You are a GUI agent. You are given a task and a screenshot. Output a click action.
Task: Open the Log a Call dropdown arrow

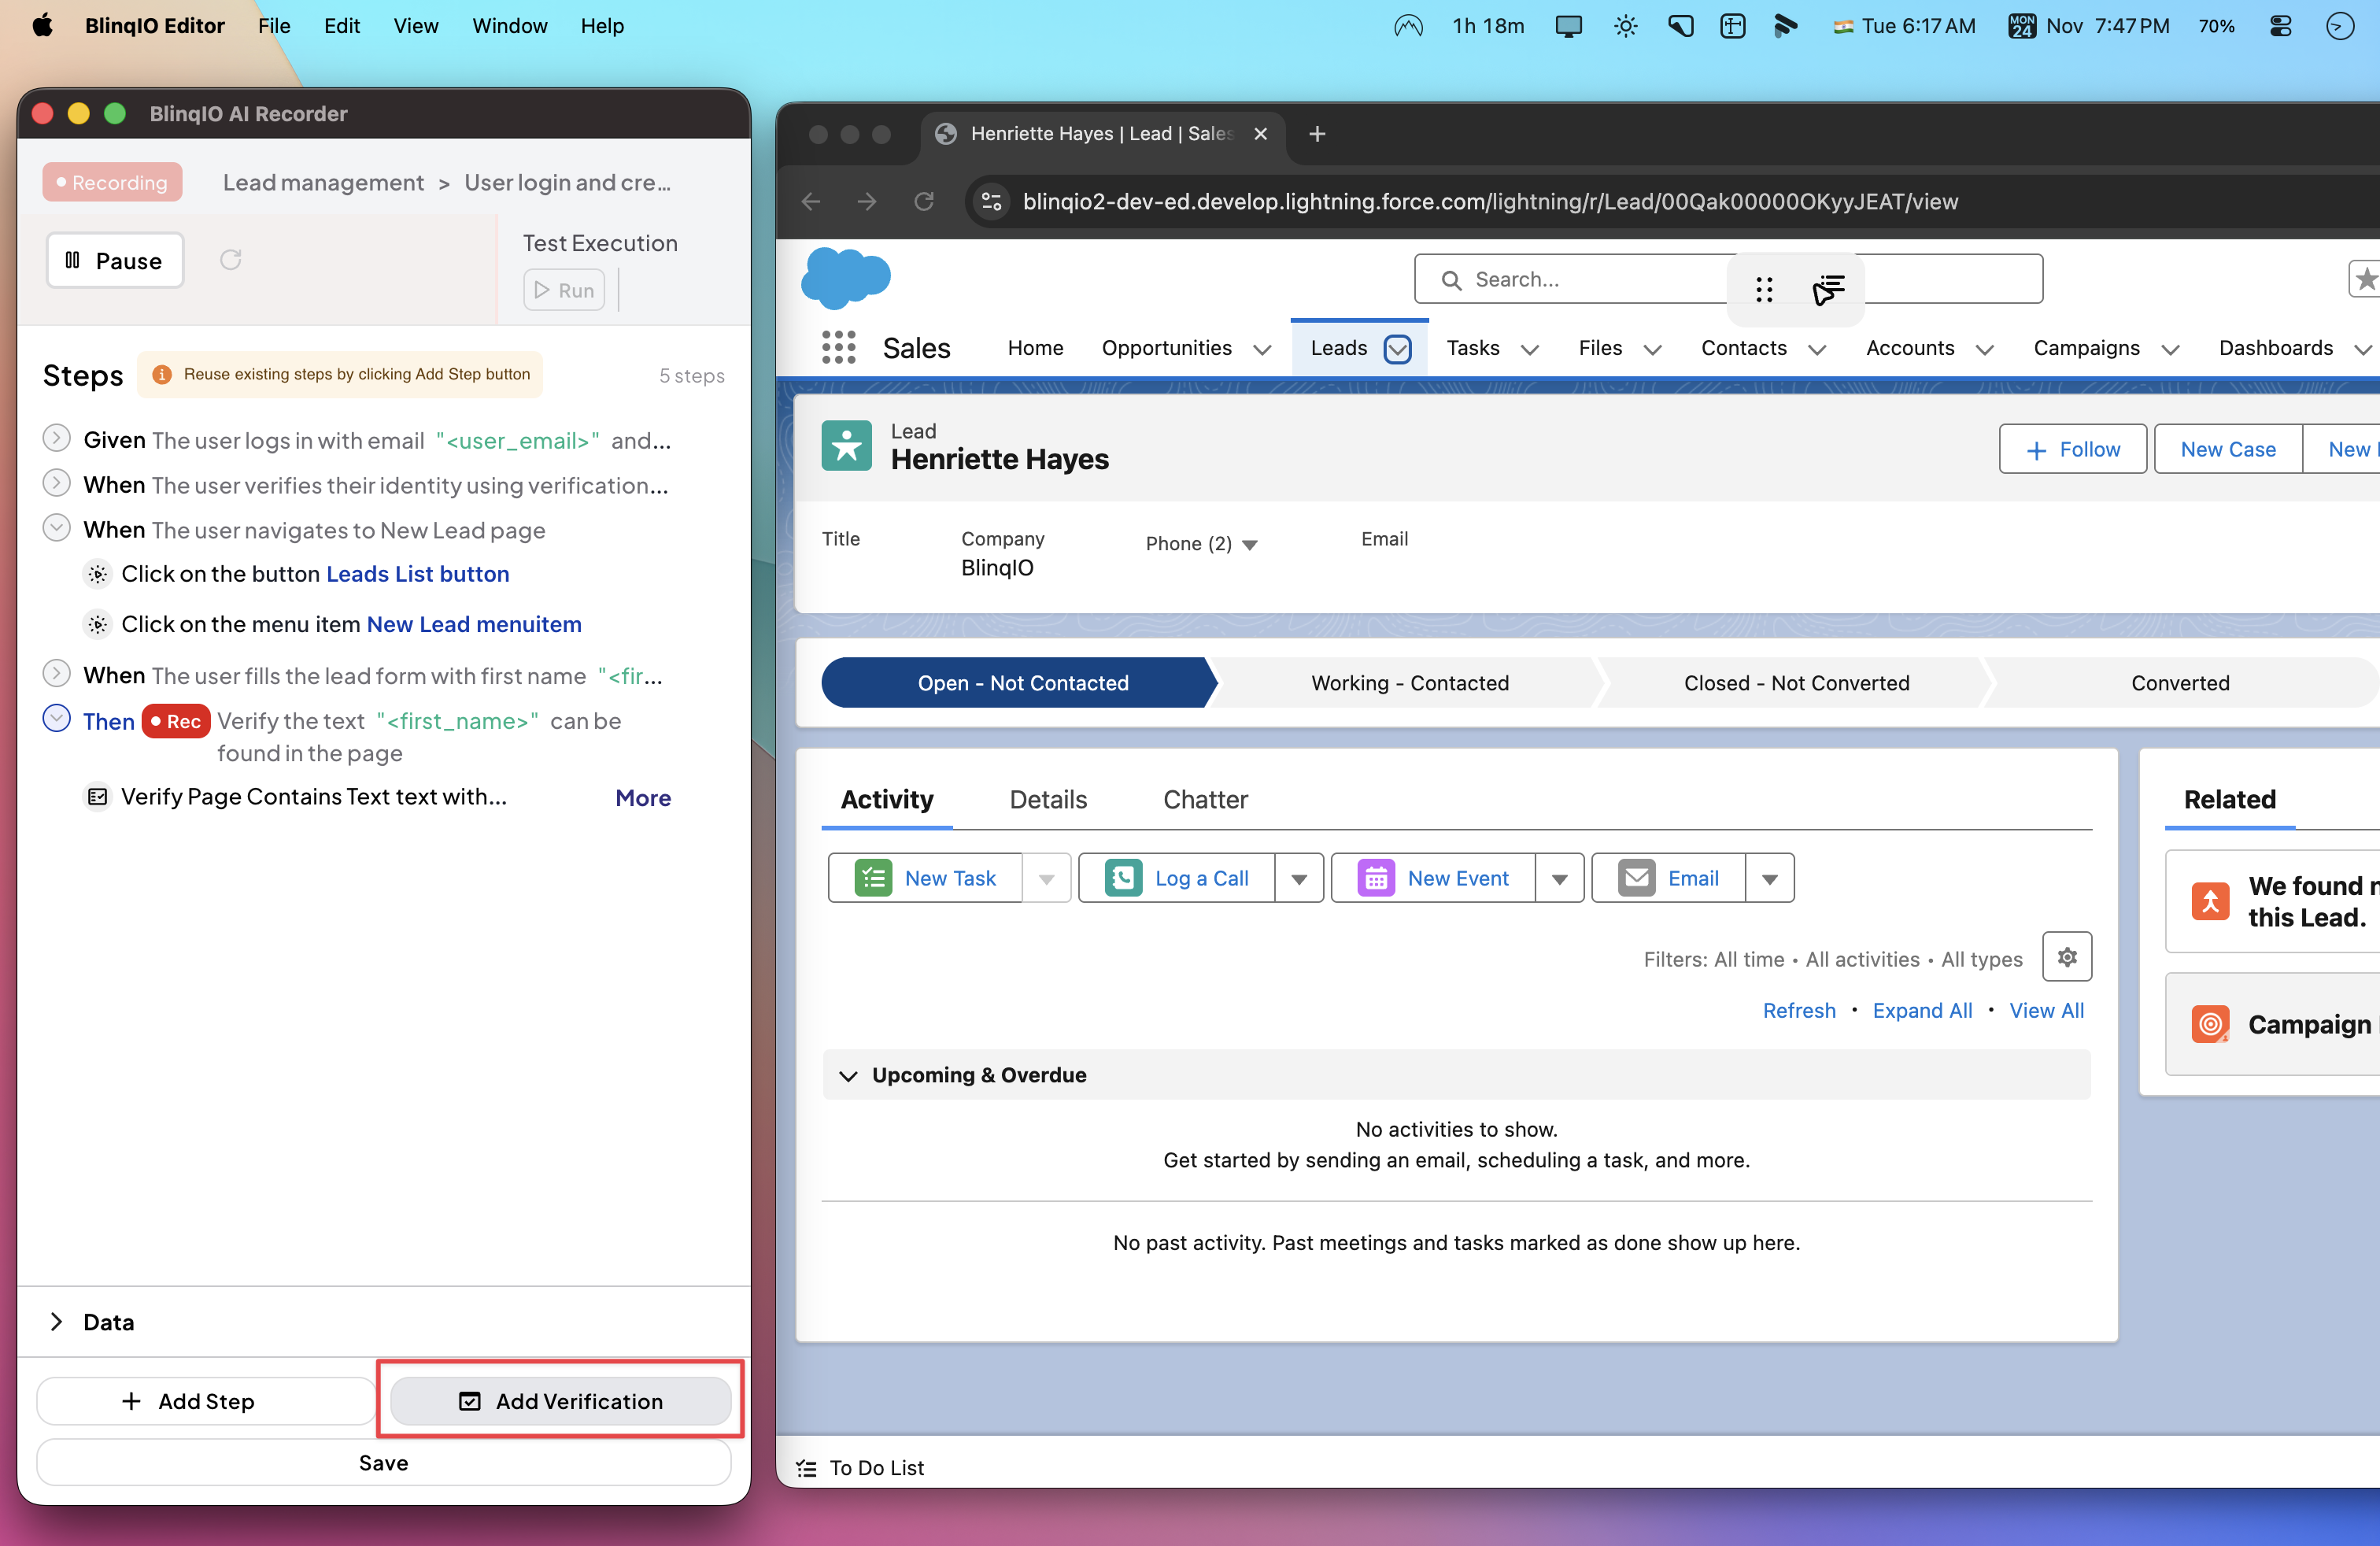pos(1298,878)
